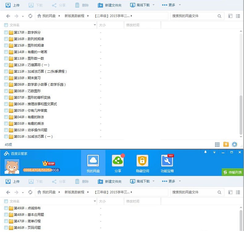Screen dimensions: 244x238
Task: Open 更多 menu in the upper window toolbar
Action: [169, 5]
